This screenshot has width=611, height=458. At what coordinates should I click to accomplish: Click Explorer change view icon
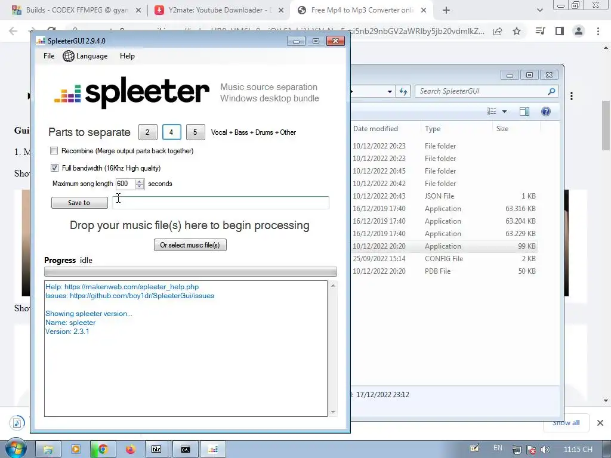[492, 112]
